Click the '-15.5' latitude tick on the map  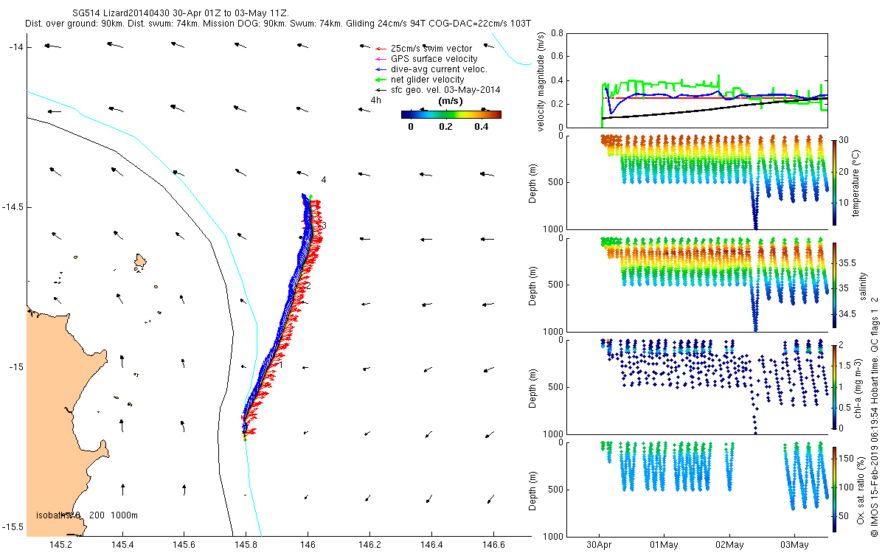click(12, 527)
